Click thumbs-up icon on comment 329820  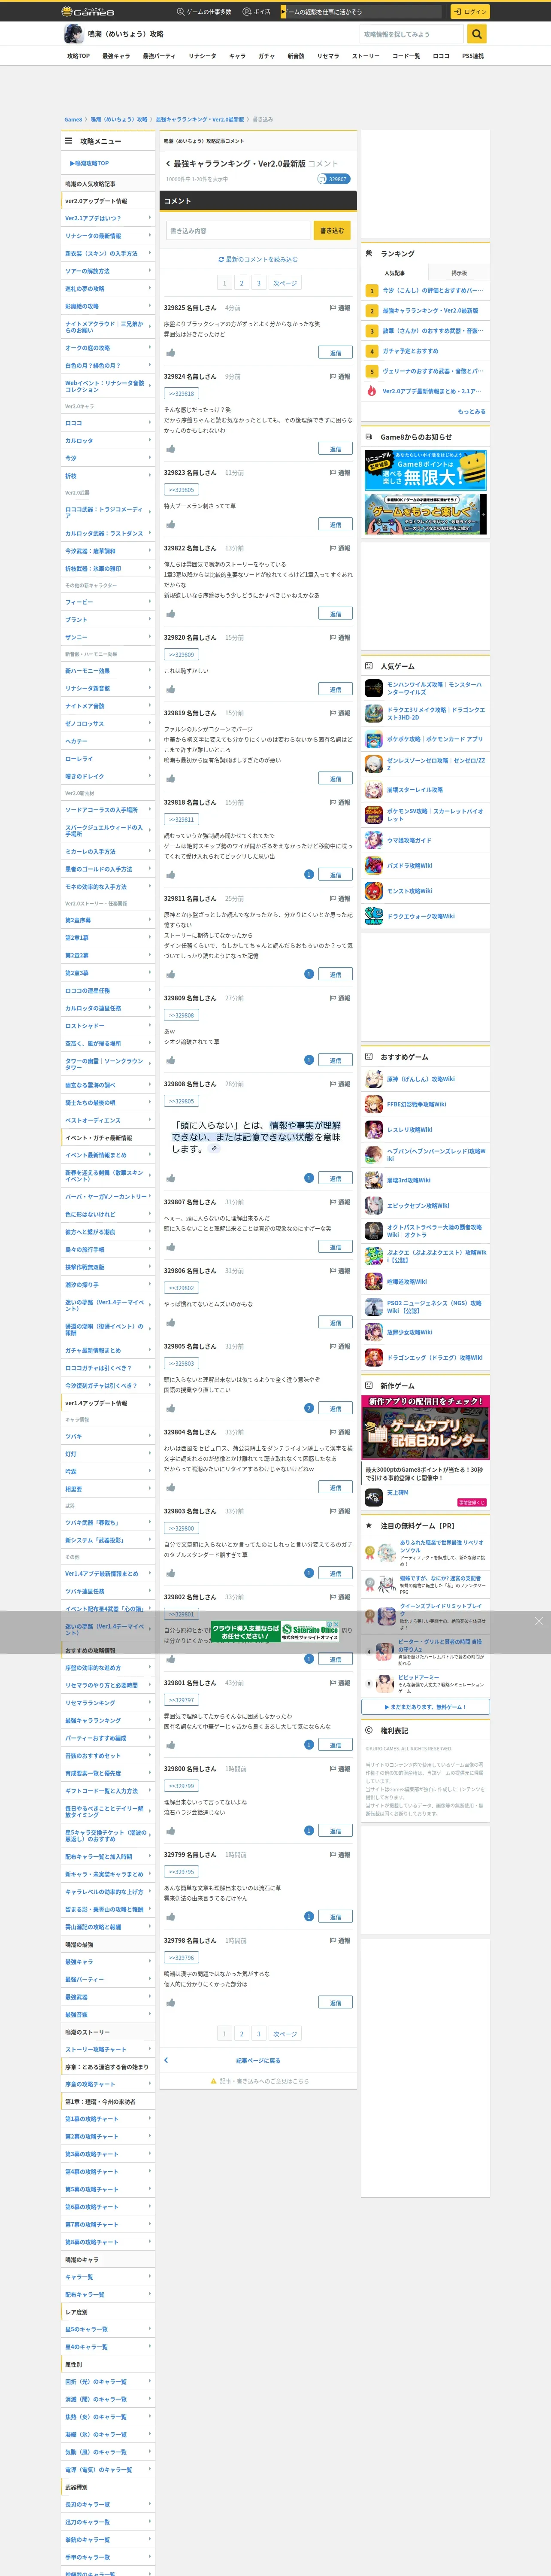[x=171, y=689]
